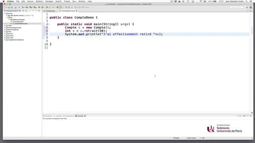This screenshot has height=143, width=255.
Task: Click the Open Perspective icon
Action: pos(247,8)
